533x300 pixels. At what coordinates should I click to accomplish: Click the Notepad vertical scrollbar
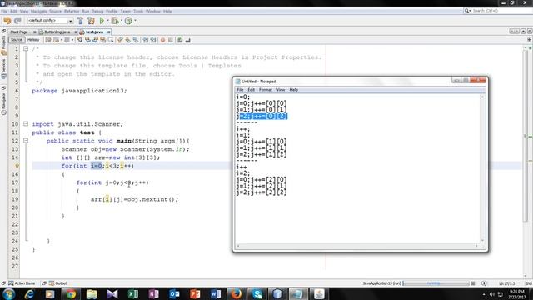482,168
